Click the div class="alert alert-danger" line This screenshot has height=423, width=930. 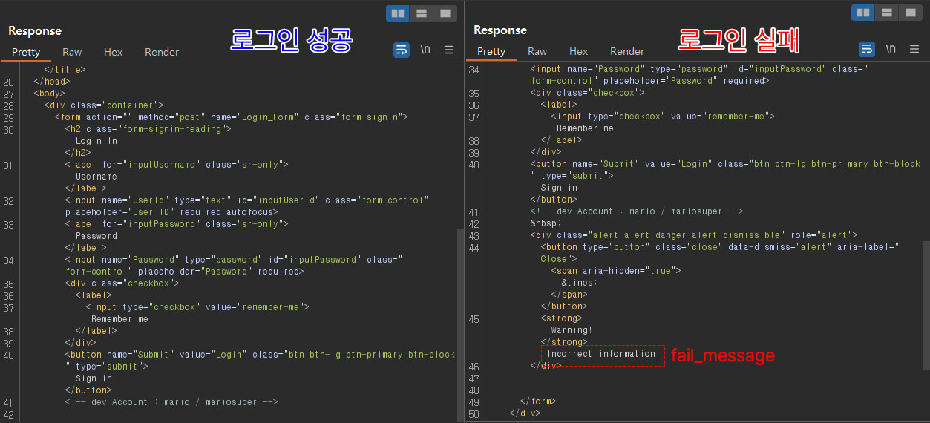pos(693,235)
